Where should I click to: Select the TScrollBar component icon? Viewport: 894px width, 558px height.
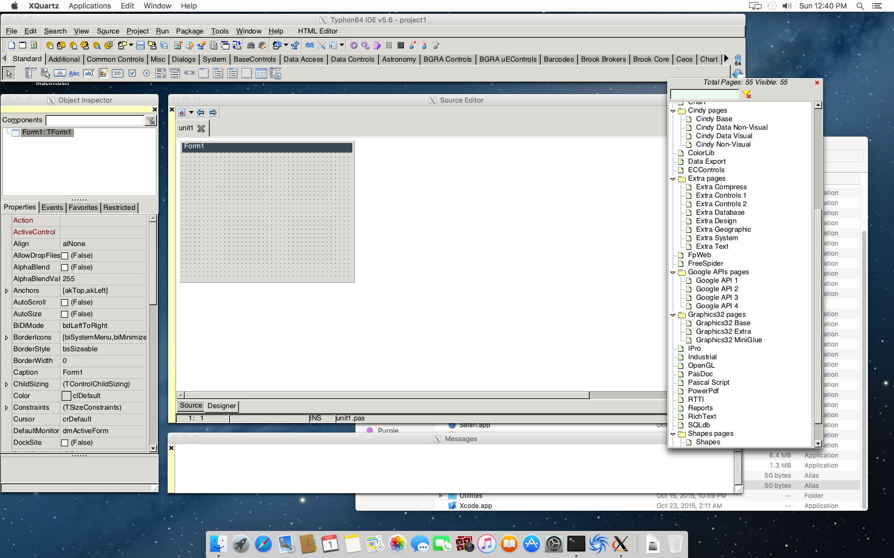point(189,73)
